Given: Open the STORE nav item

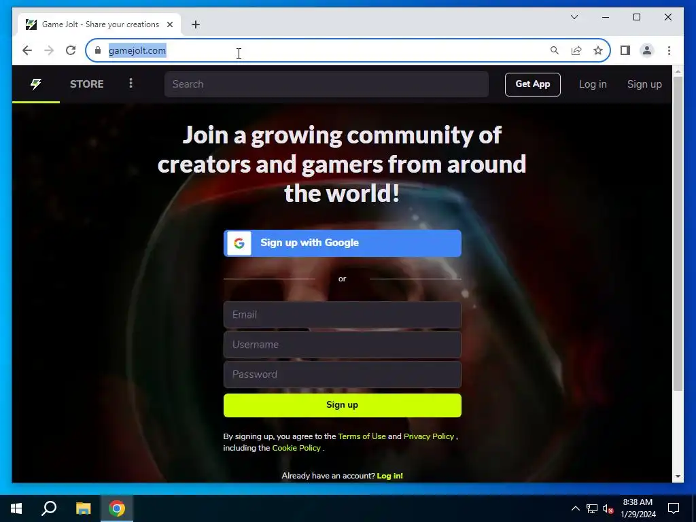Looking at the screenshot, I should pyautogui.click(x=86, y=84).
